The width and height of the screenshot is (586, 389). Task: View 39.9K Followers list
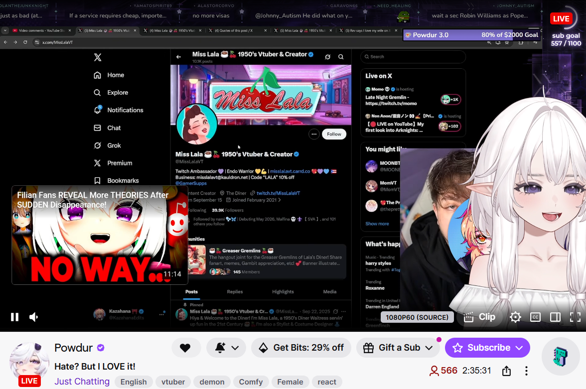(x=228, y=210)
